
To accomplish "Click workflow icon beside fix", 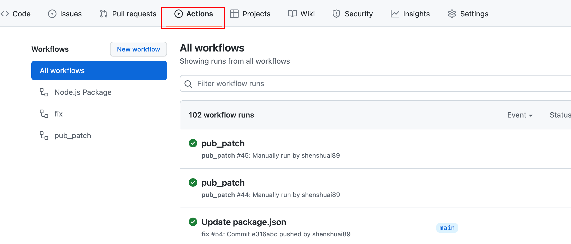I will (44, 114).
